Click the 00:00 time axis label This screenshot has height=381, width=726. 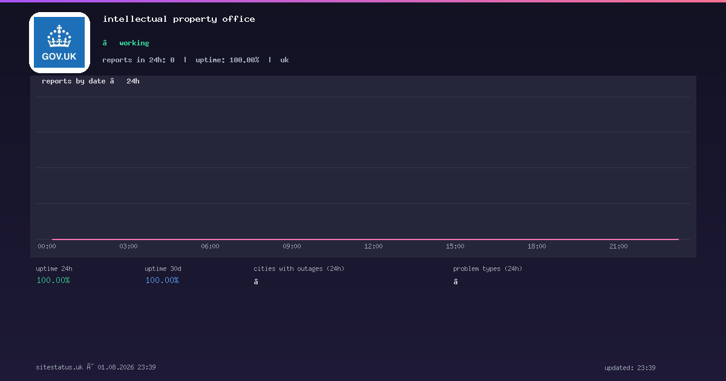(x=47, y=246)
